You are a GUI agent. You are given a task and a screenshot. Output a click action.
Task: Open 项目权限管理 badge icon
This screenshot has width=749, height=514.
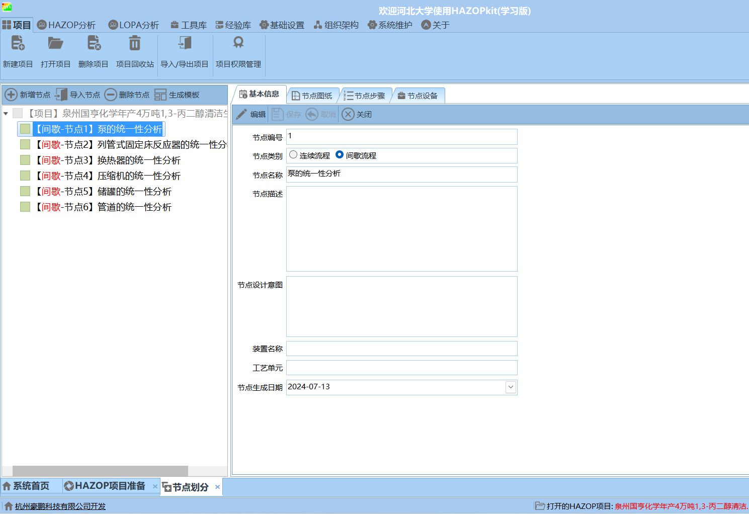238,43
